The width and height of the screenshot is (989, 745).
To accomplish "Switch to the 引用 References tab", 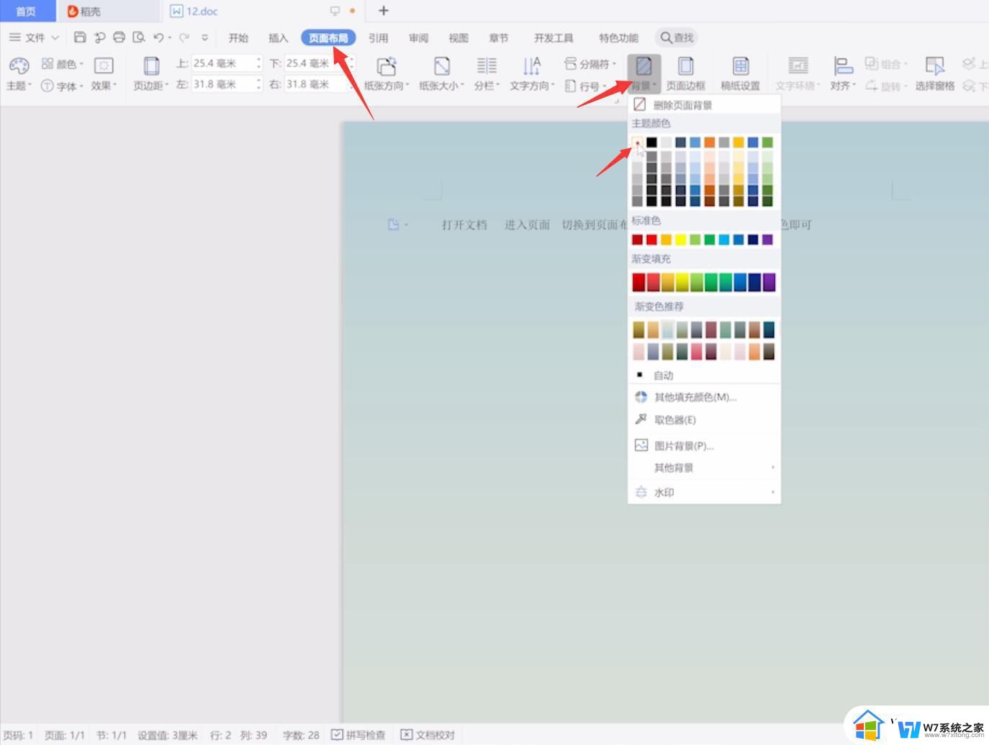I will point(379,38).
